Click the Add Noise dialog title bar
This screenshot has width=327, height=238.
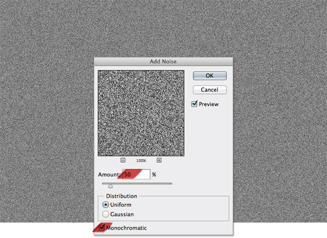click(163, 61)
